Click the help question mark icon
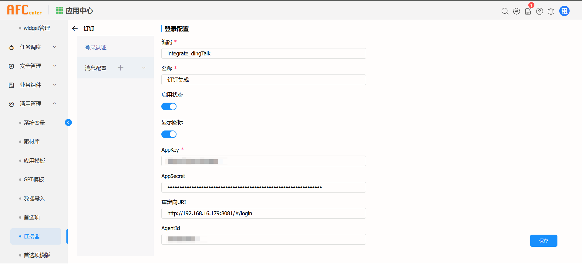This screenshot has width=582, height=264. tap(540, 11)
